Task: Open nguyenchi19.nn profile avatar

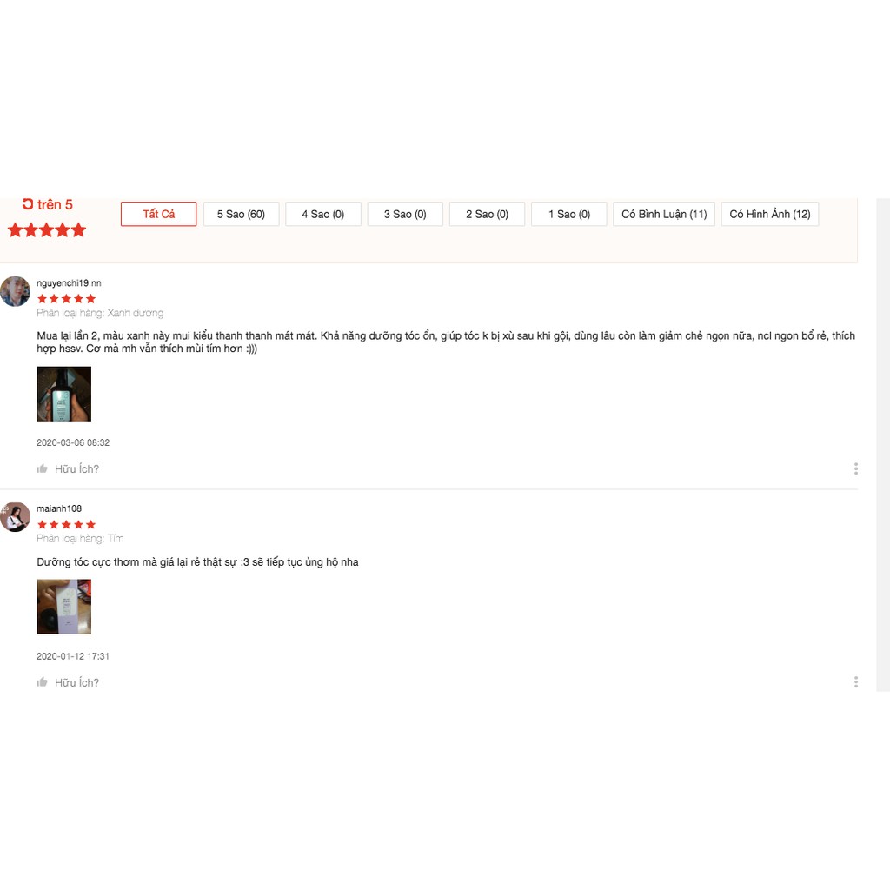Action: (16, 291)
